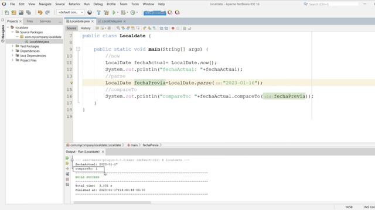
Task: Click the Re-run with options yellow icon in Output
Action: pyautogui.click(x=67, y=163)
